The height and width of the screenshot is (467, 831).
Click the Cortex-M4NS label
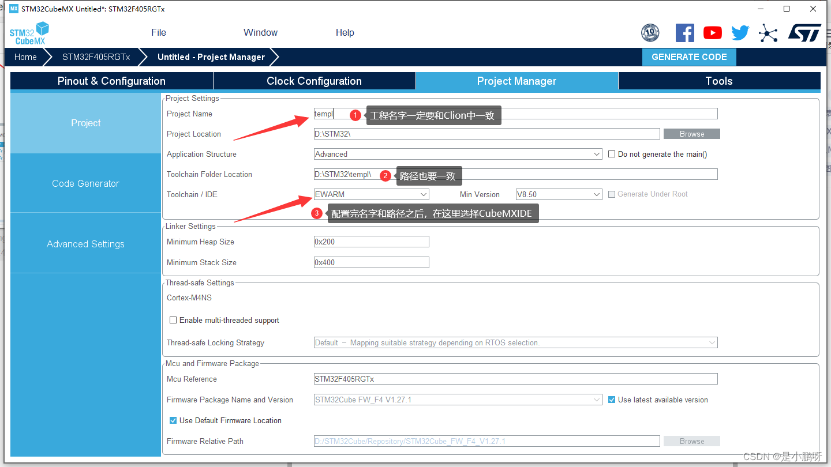(189, 297)
